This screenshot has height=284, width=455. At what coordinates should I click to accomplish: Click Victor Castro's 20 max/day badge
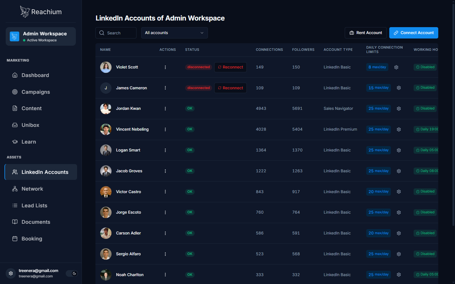(x=379, y=192)
